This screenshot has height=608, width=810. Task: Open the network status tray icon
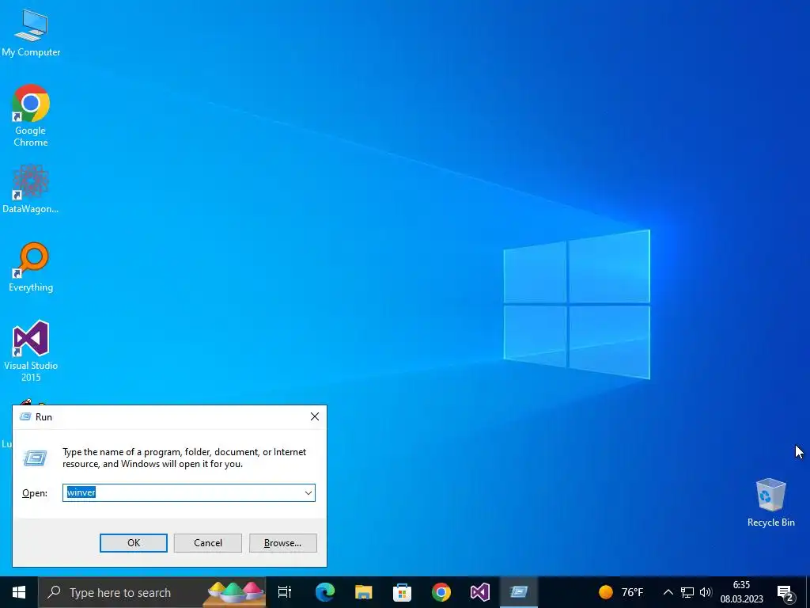(687, 592)
